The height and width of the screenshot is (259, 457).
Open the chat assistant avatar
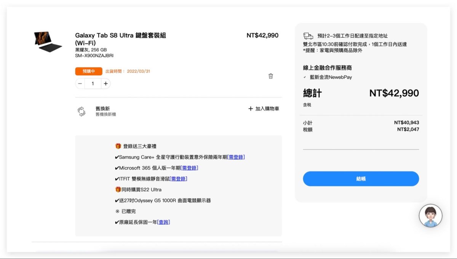[x=431, y=216]
